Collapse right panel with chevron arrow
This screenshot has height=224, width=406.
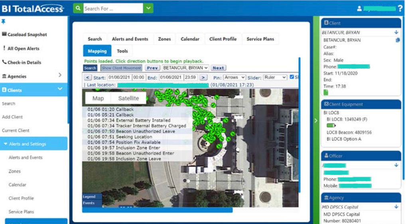click(x=316, y=121)
